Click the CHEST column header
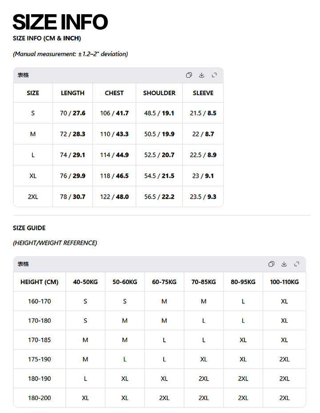The height and width of the screenshot is (413, 320). click(114, 93)
